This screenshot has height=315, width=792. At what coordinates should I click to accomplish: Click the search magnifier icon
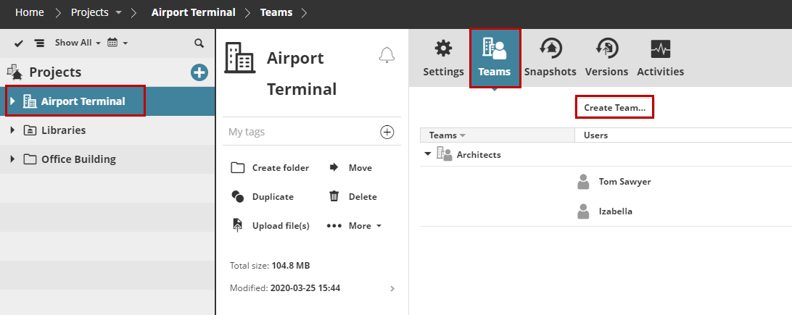tap(199, 43)
